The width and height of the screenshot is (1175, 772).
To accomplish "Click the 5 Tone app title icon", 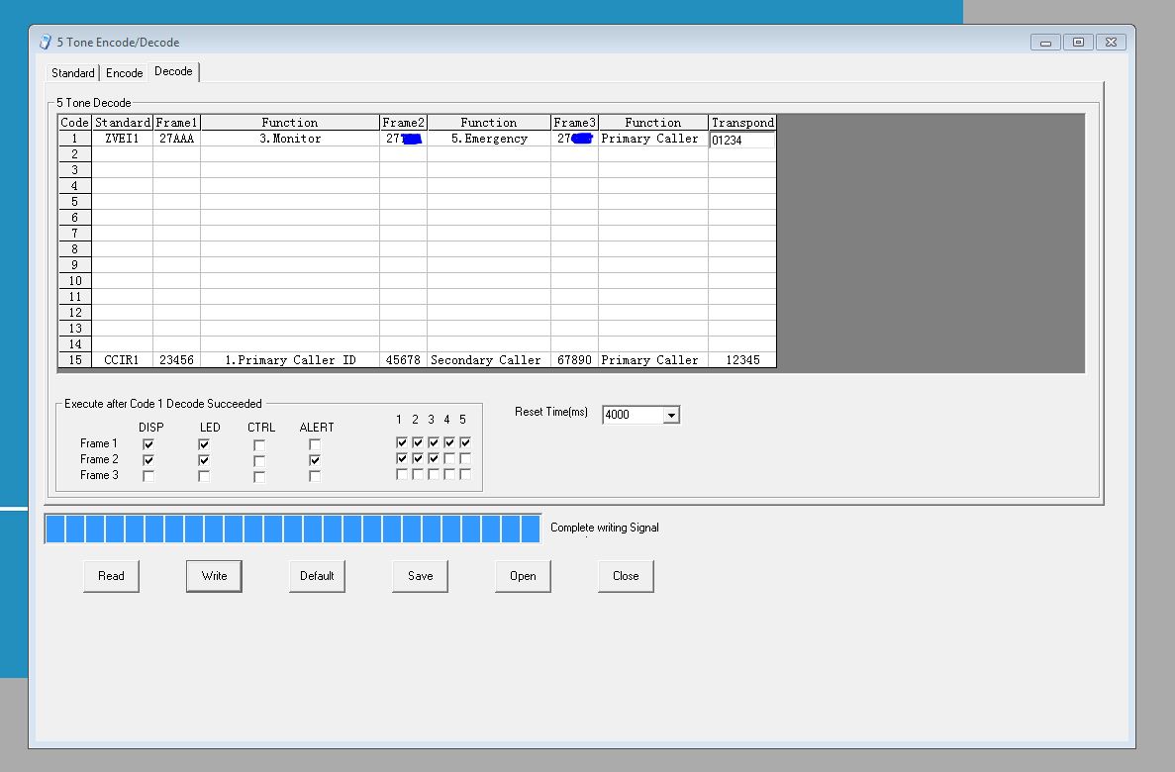I will coord(45,43).
